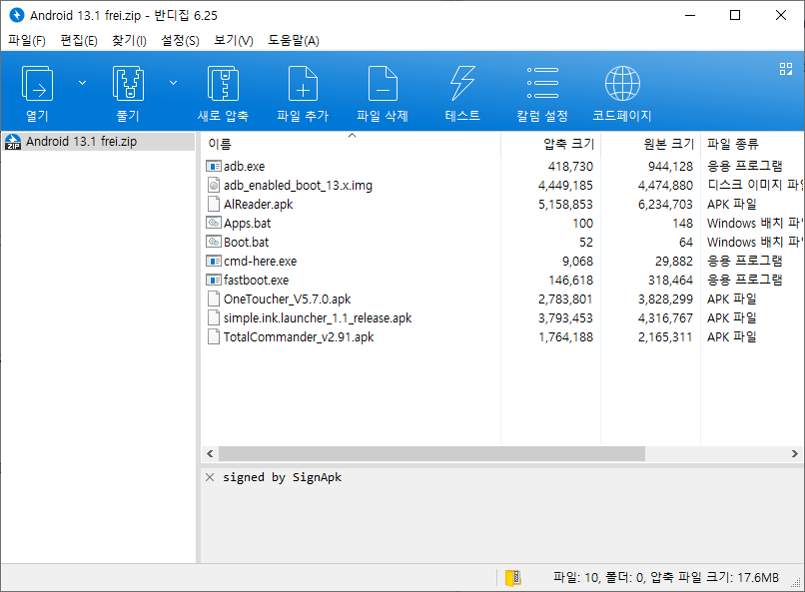Click the Apps.bat batch file icon
Viewport: 805px width, 592px height.
214,224
